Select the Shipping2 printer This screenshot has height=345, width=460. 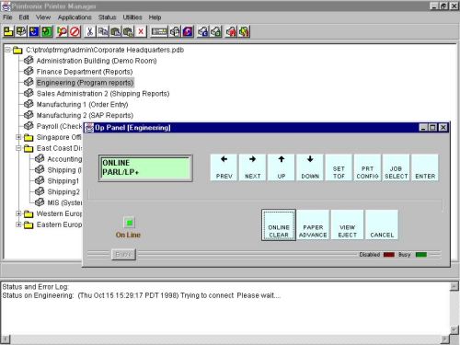coord(63,192)
